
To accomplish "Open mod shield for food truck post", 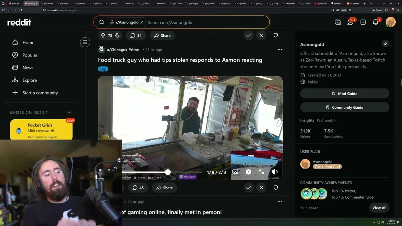I will click(276, 188).
